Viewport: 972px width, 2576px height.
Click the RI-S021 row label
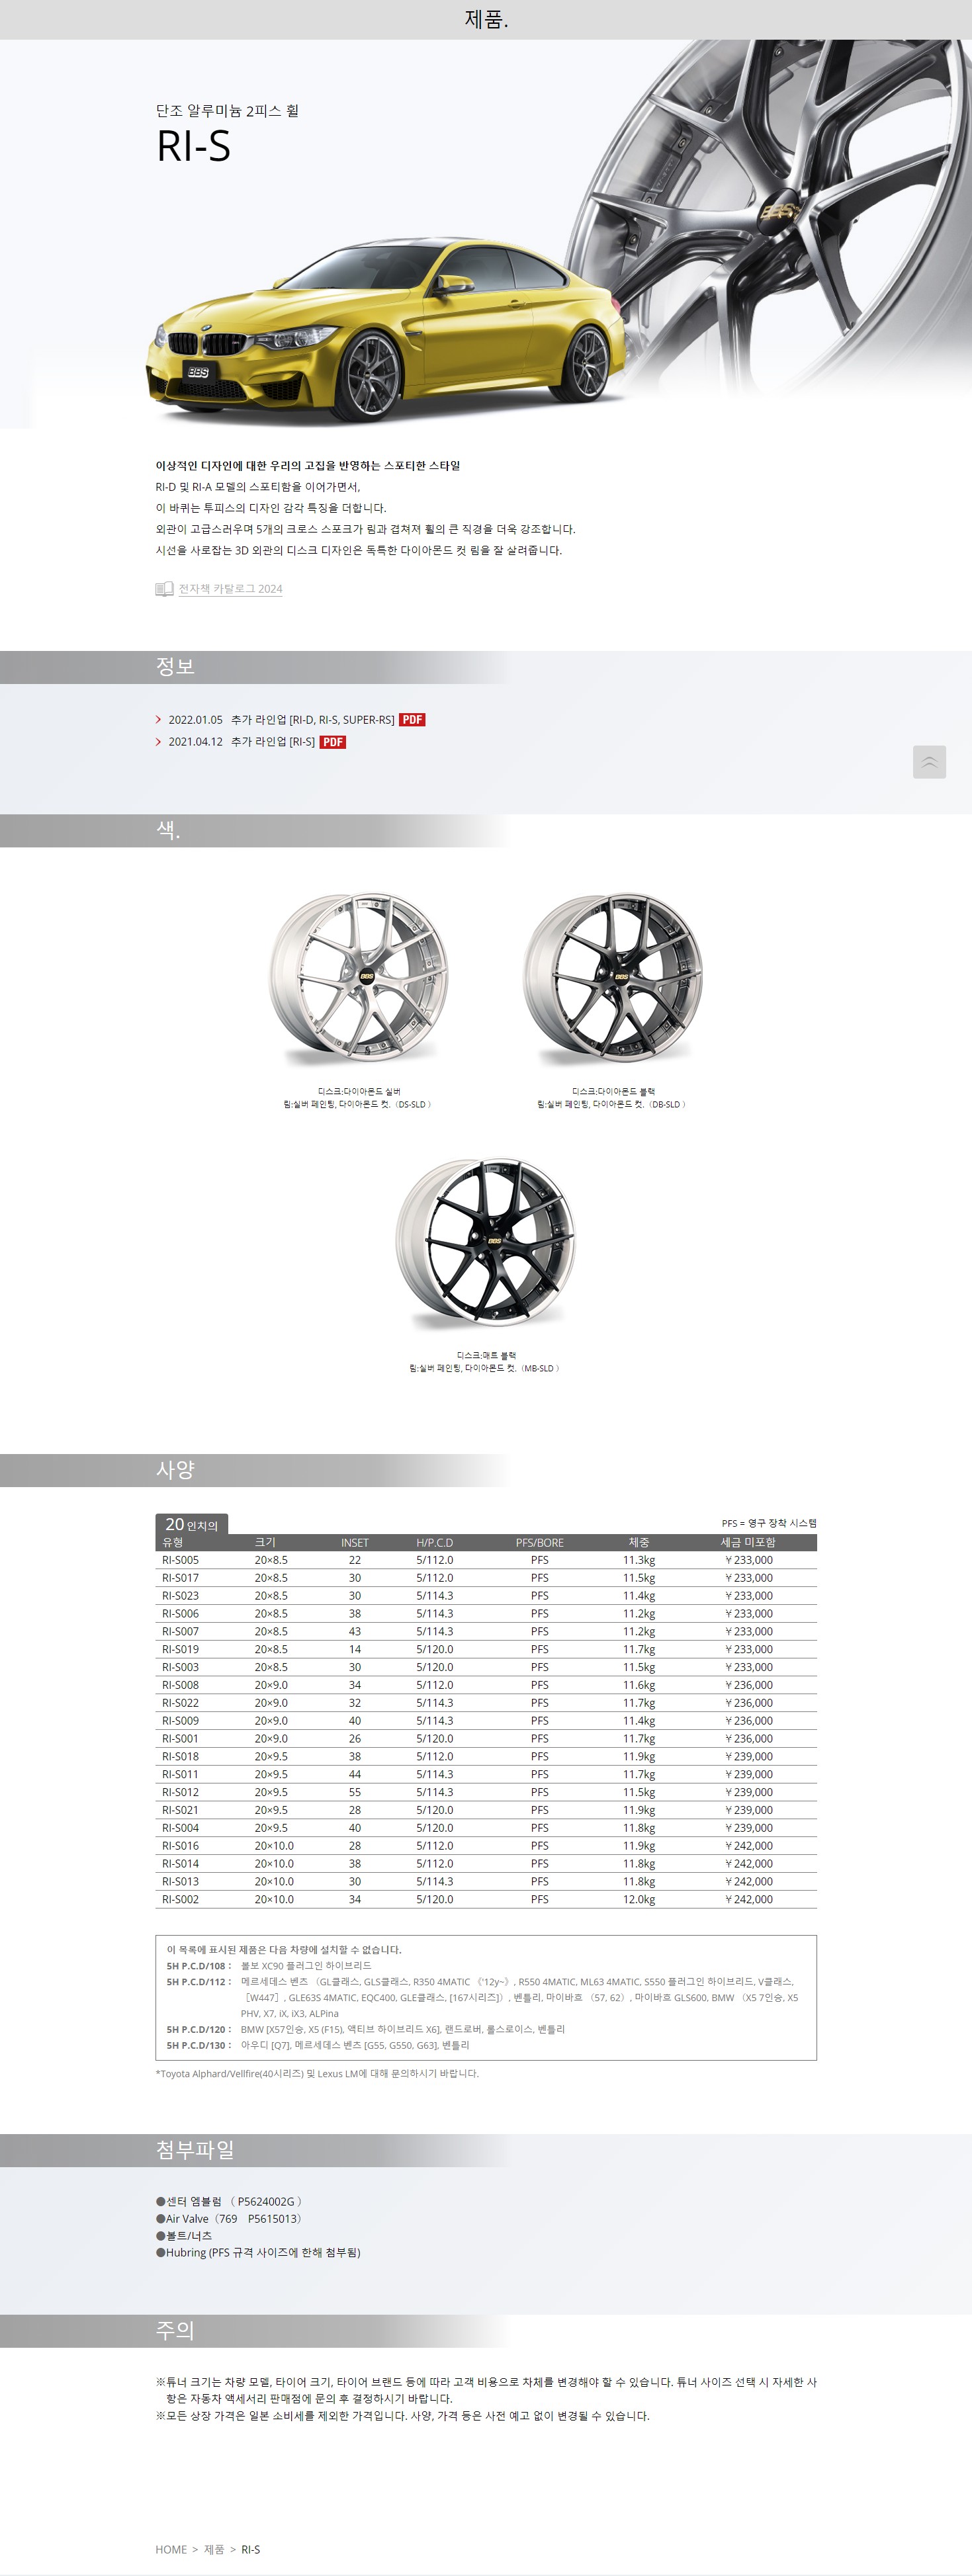(x=180, y=1810)
